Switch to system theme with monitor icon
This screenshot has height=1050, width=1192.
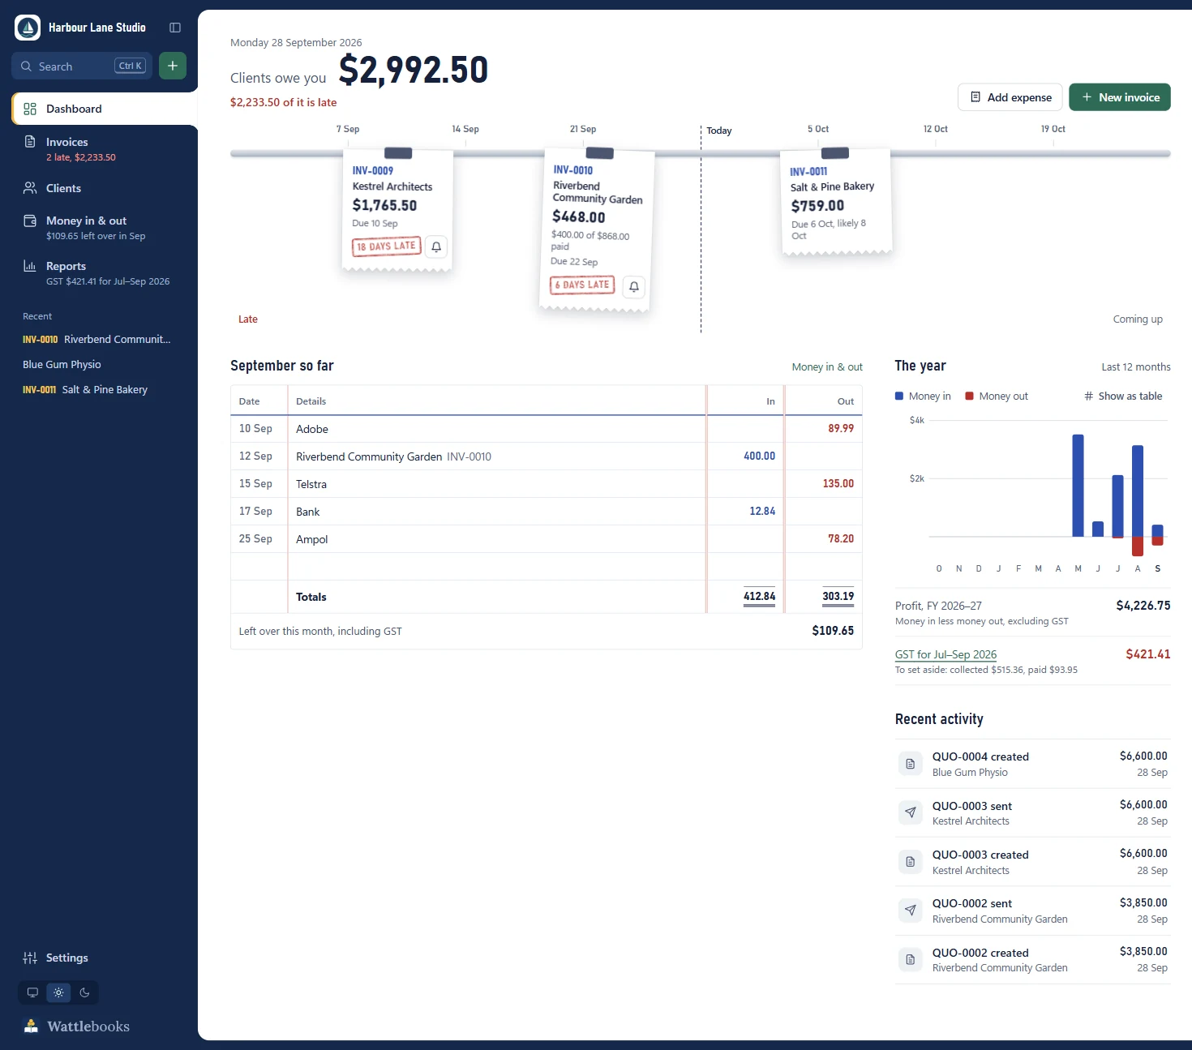click(x=32, y=992)
